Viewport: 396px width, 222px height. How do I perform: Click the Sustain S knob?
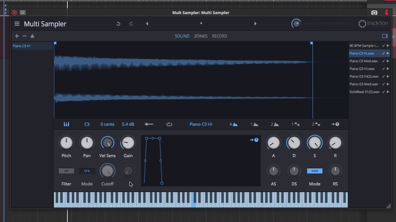315,143
